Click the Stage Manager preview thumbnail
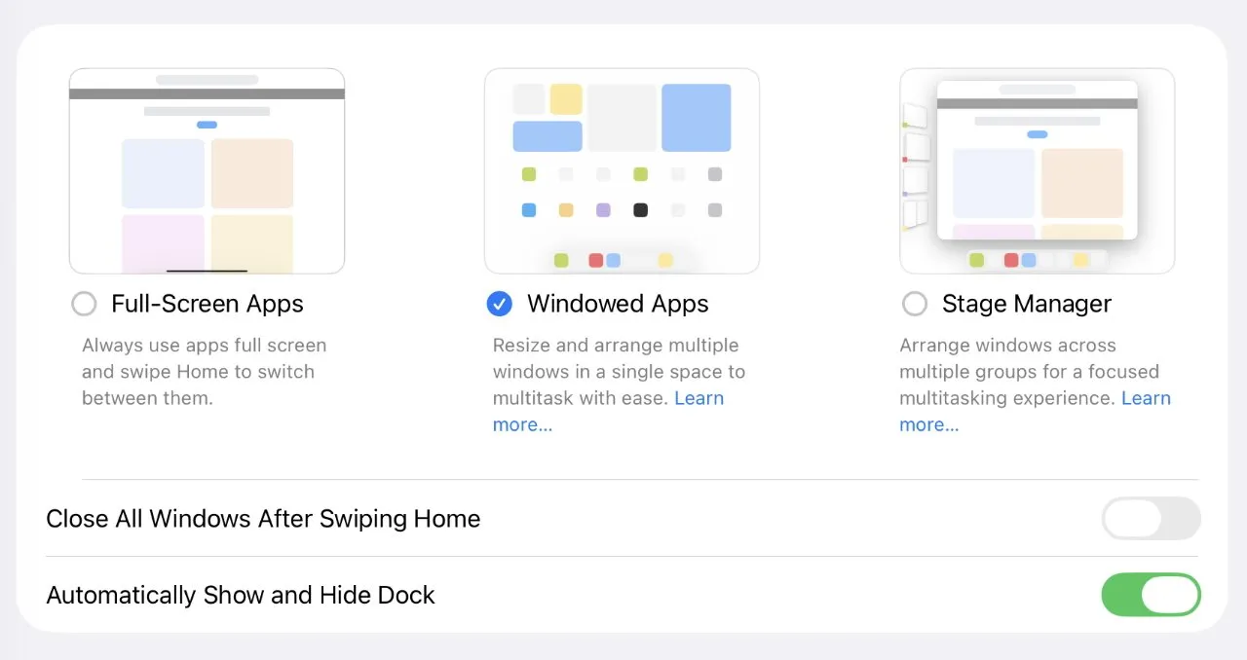This screenshot has height=660, width=1247. [1037, 171]
